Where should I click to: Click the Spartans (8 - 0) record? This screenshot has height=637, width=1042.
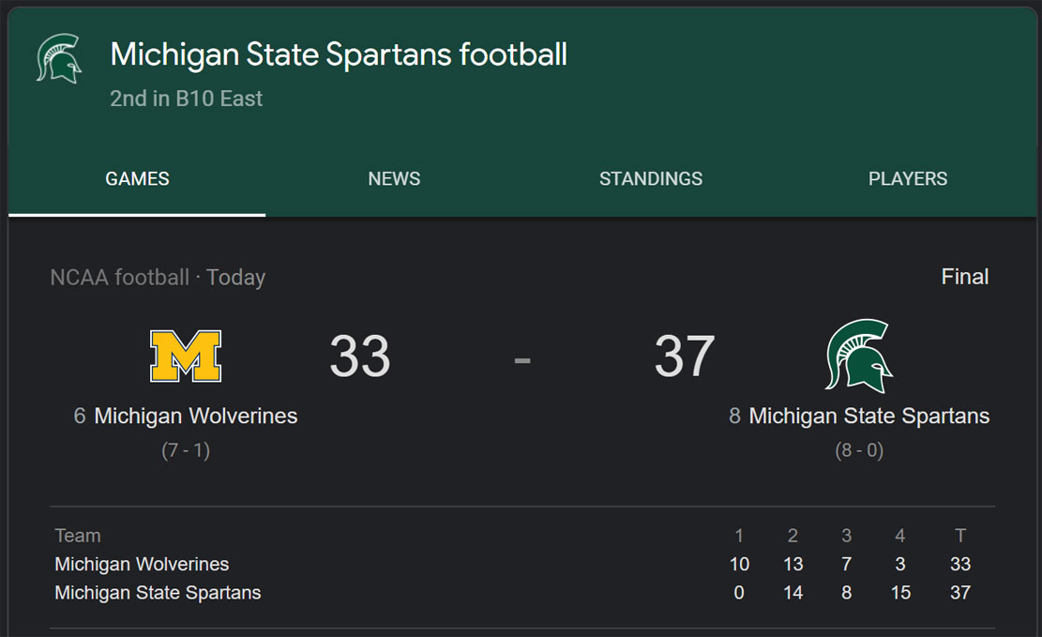tap(859, 450)
